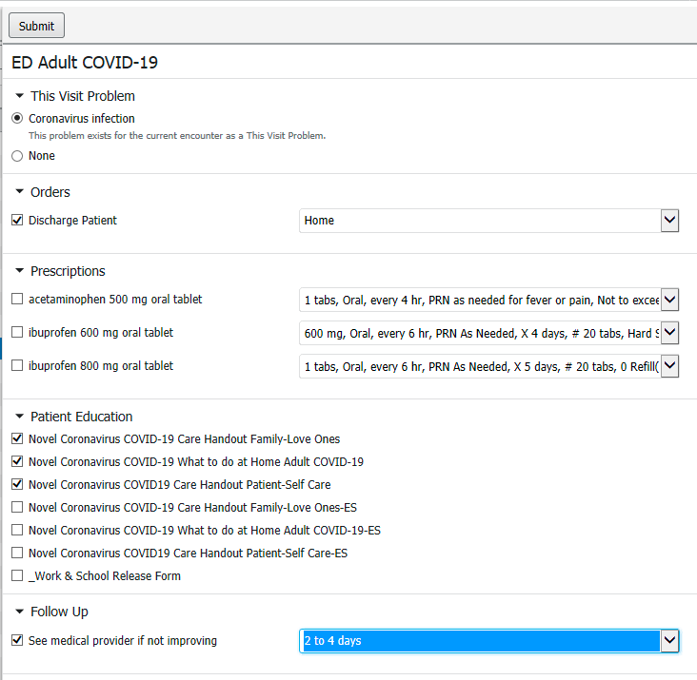Open the Discharge Patient Home dropdown
Image resolution: width=697 pixels, height=680 pixels.
(x=669, y=221)
